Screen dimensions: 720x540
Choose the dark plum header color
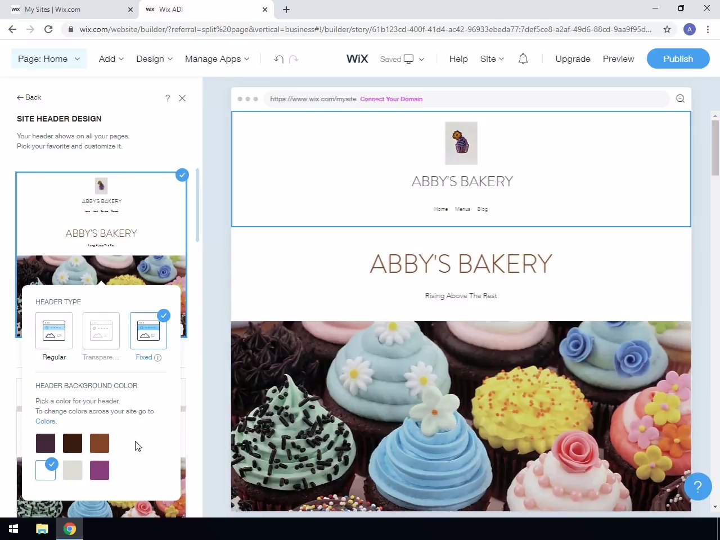click(x=46, y=443)
